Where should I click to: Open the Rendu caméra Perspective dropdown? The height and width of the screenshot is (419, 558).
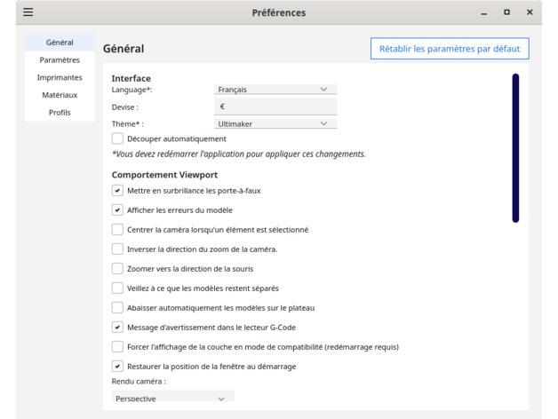coord(172,399)
